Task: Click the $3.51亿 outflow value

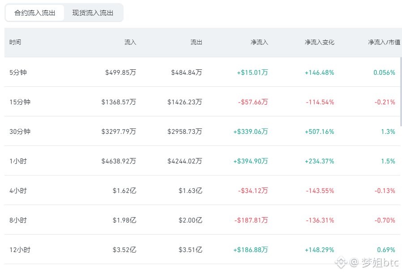Action: (191, 250)
